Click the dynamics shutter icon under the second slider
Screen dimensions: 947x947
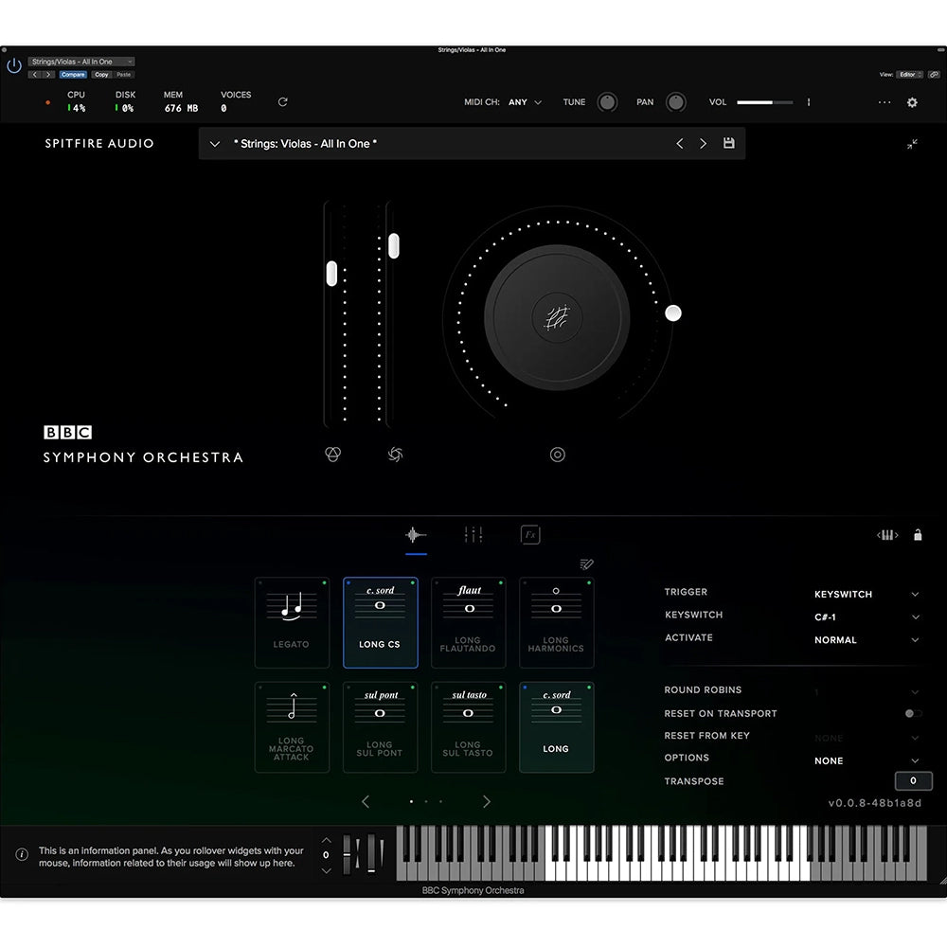[395, 455]
